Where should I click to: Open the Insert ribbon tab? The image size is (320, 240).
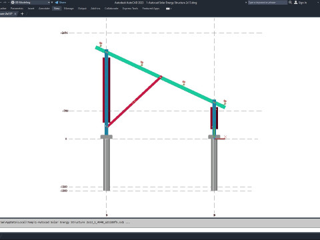(x=31, y=8)
